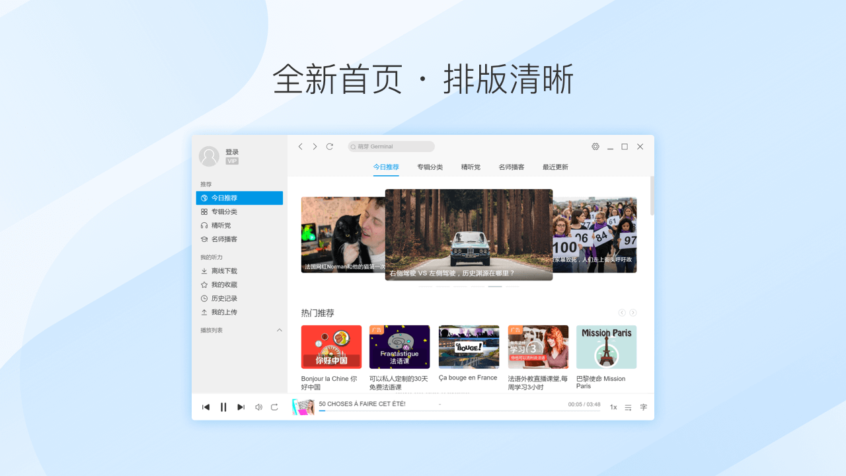This screenshot has width=846, height=476.
Task: Open the volume control icon
Action: click(x=258, y=407)
